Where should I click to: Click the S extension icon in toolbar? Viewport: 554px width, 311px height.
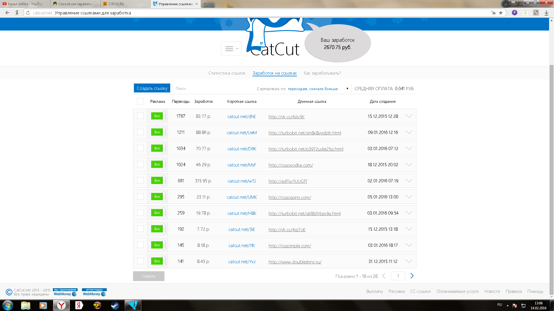[x=536, y=13]
